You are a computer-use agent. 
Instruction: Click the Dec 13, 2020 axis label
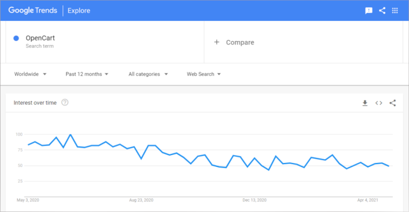click(254, 200)
